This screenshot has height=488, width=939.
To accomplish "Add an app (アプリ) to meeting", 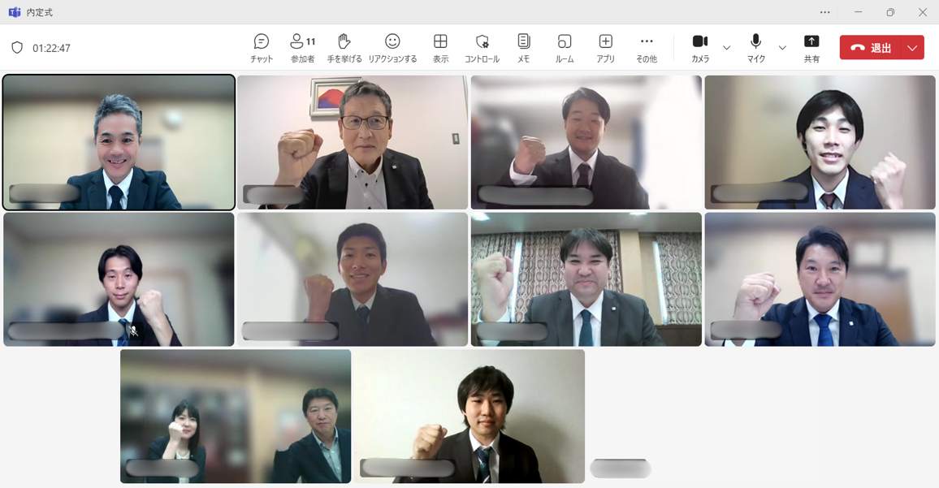I will tap(605, 48).
